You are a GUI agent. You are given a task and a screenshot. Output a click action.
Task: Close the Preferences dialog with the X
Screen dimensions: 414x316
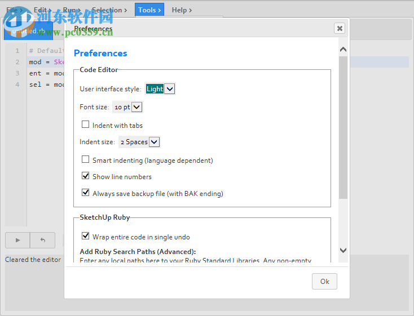340,28
